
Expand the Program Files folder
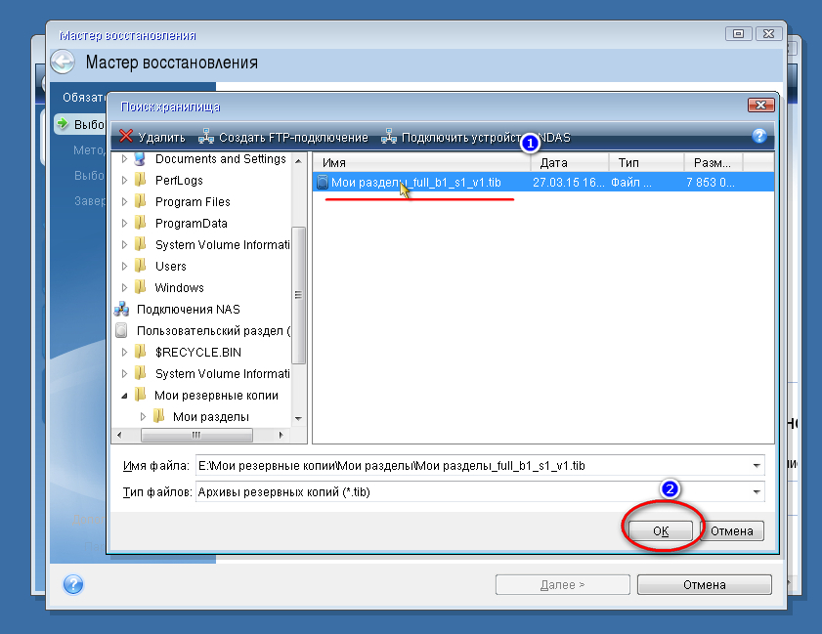[124, 202]
